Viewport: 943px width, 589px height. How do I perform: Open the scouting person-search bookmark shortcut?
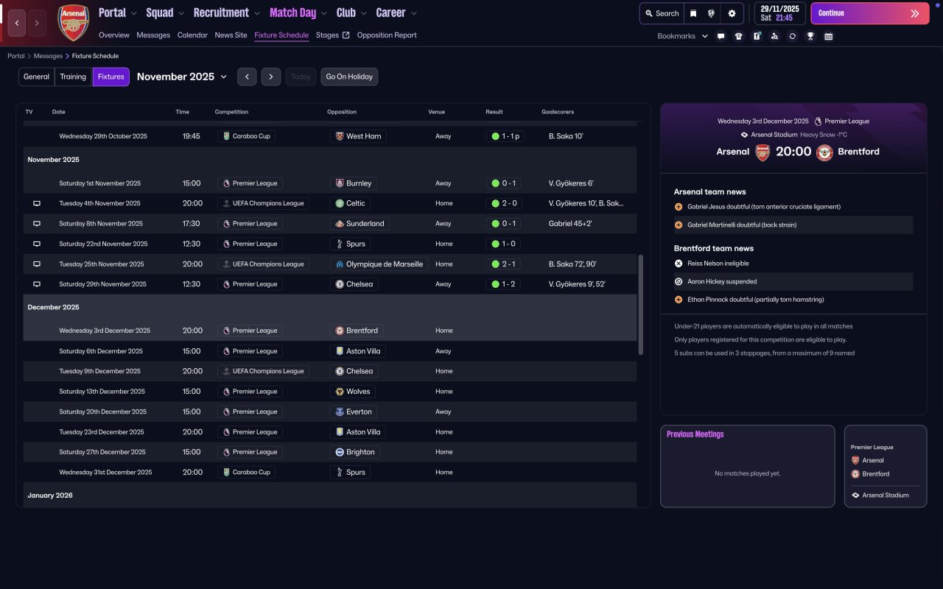click(774, 36)
